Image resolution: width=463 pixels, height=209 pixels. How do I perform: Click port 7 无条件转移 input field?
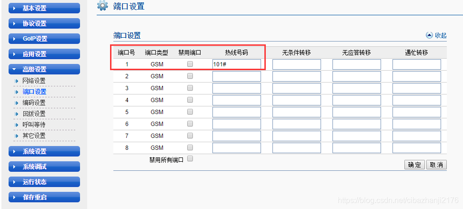point(296,136)
